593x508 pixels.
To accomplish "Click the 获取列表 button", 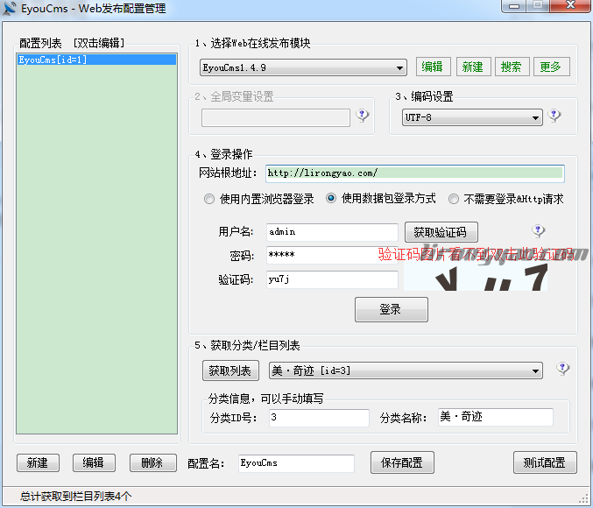I will (230, 370).
